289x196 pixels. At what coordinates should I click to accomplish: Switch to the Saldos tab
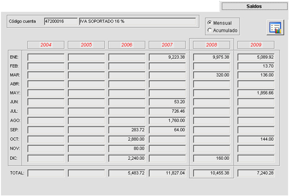[x=254, y=6]
